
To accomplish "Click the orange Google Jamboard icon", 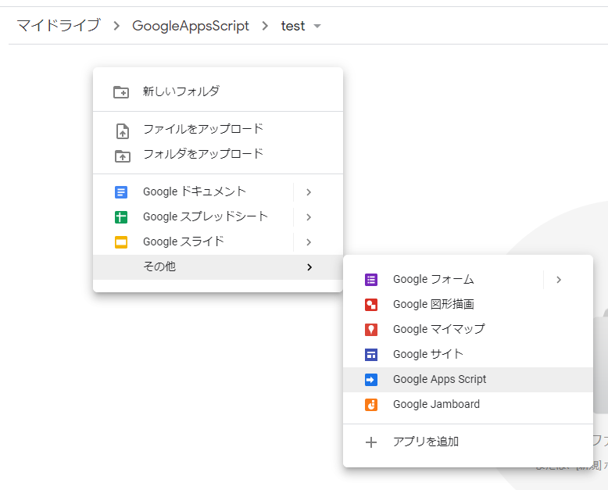I will (x=371, y=405).
